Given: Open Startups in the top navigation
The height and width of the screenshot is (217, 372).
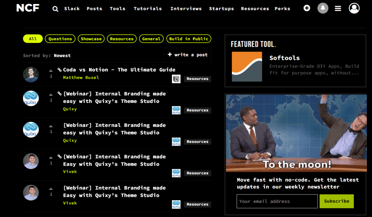Looking at the screenshot, I should pos(221,9).
